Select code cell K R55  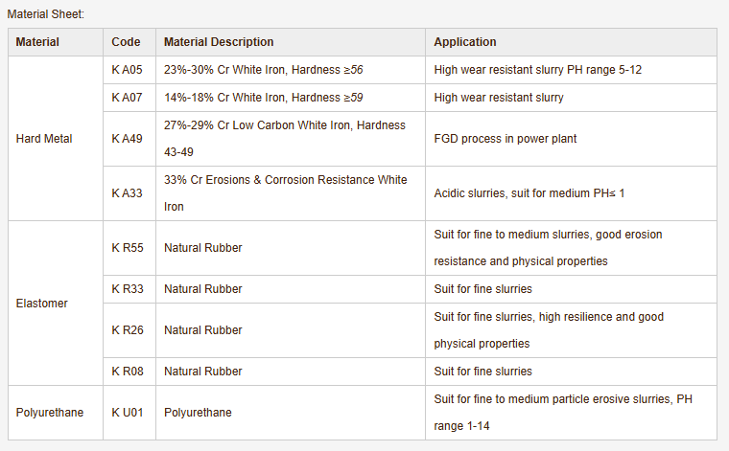(128, 248)
